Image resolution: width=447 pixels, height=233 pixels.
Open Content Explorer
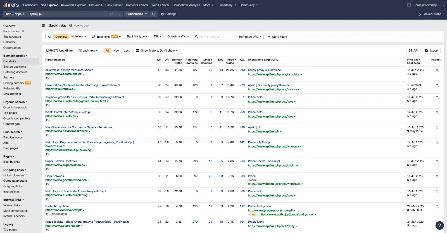[137, 5]
